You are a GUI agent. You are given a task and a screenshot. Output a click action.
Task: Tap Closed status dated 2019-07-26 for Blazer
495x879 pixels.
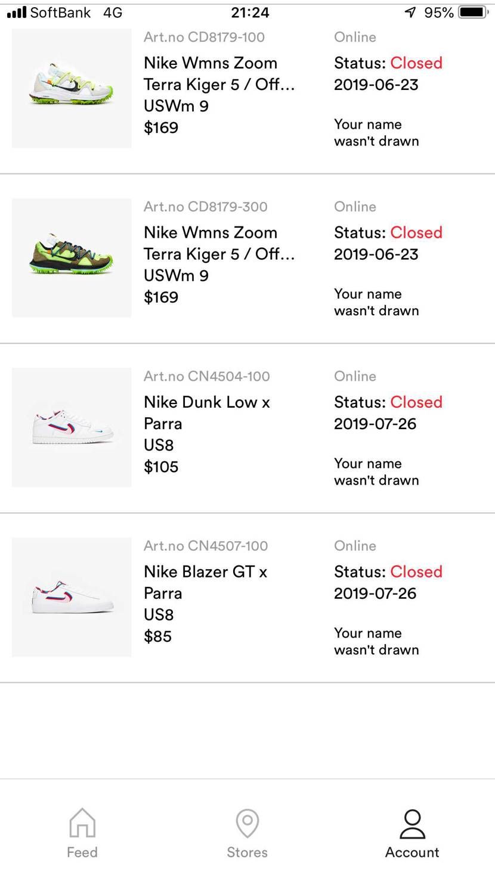tap(416, 571)
